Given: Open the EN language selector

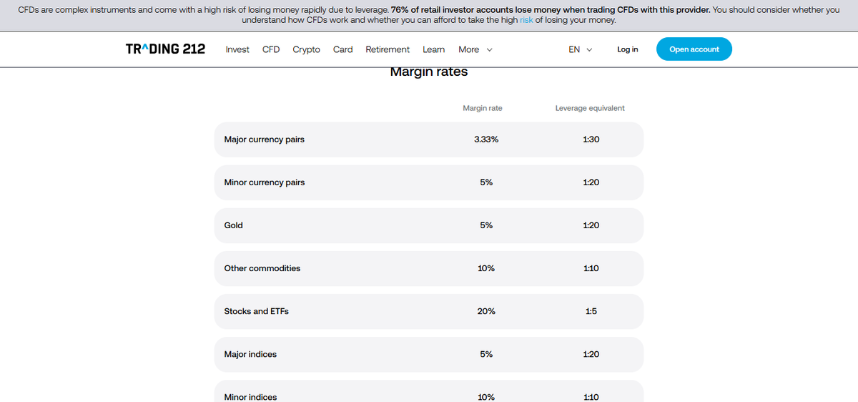Looking at the screenshot, I should (580, 49).
